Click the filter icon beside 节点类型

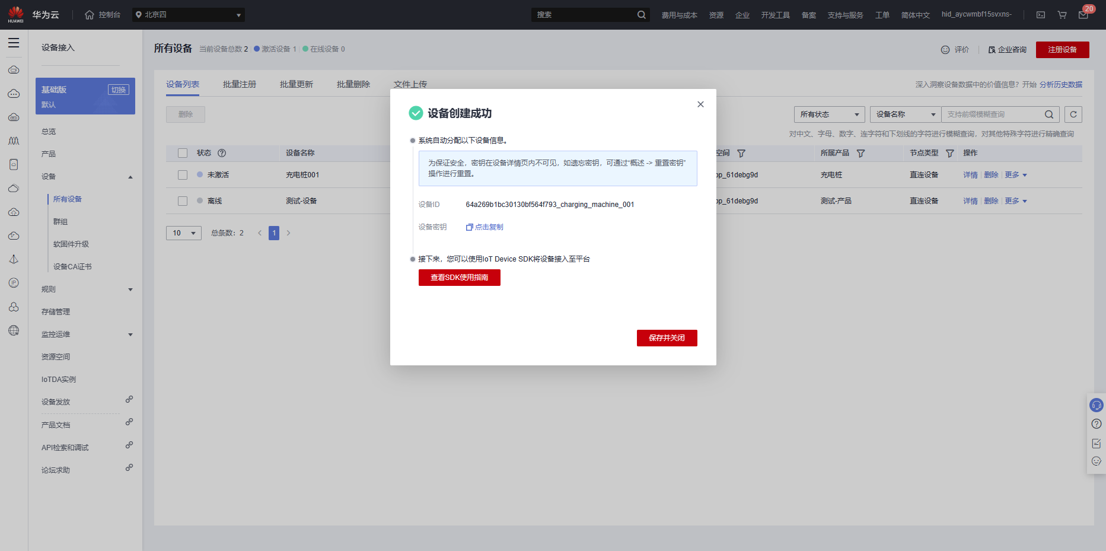[x=949, y=153]
